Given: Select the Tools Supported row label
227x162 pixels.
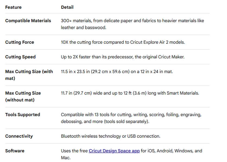Looking at the screenshot, I should pyautogui.click(x=23, y=114).
